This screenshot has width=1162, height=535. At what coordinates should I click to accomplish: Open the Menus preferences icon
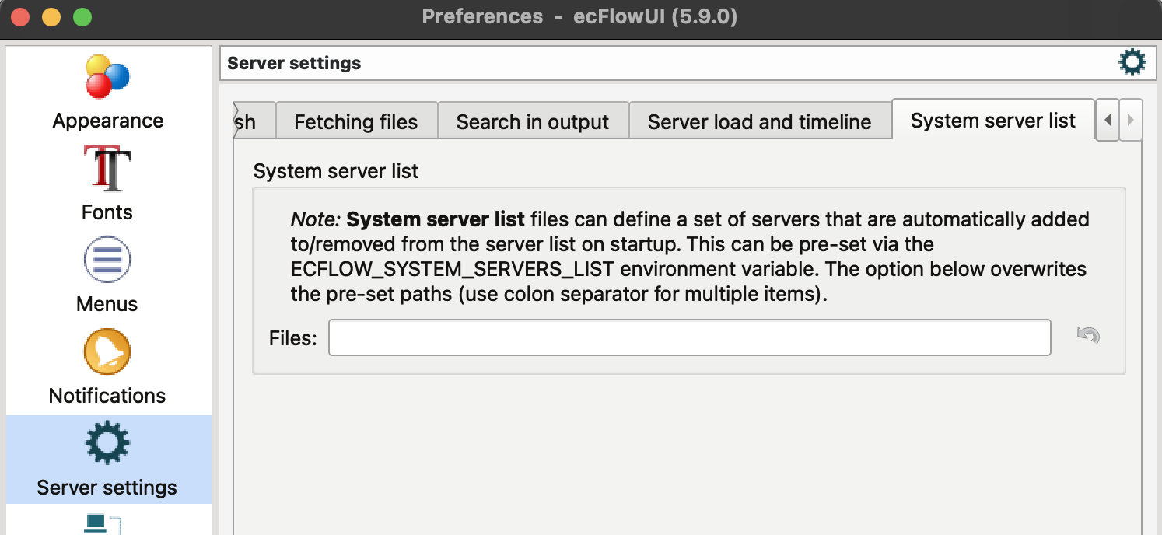[x=107, y=261]
